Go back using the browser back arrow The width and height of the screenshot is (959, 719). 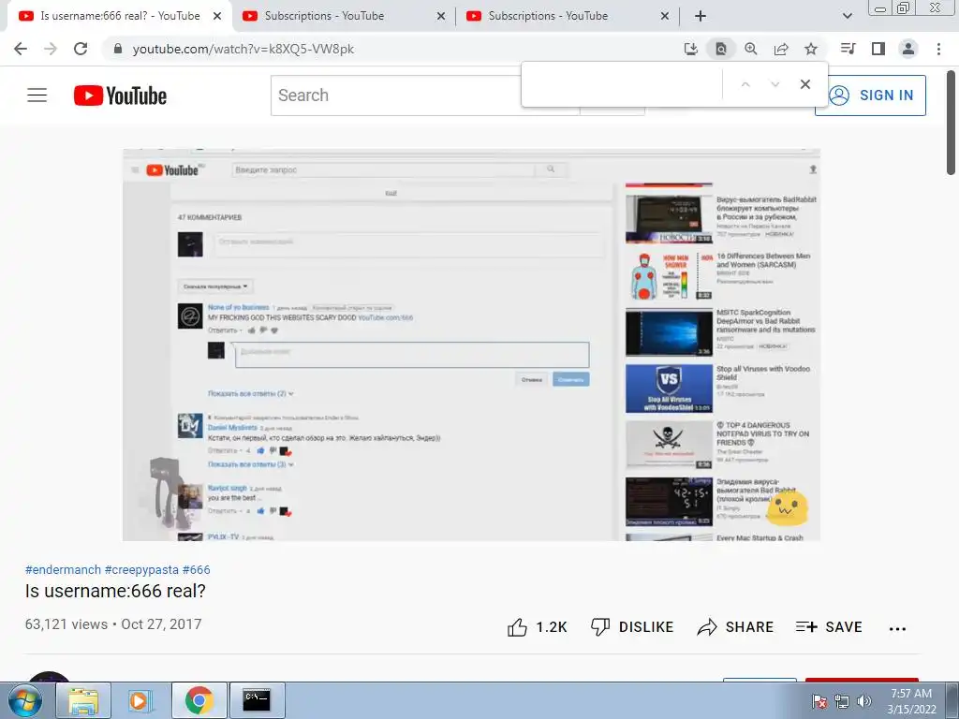click(21, 49)
